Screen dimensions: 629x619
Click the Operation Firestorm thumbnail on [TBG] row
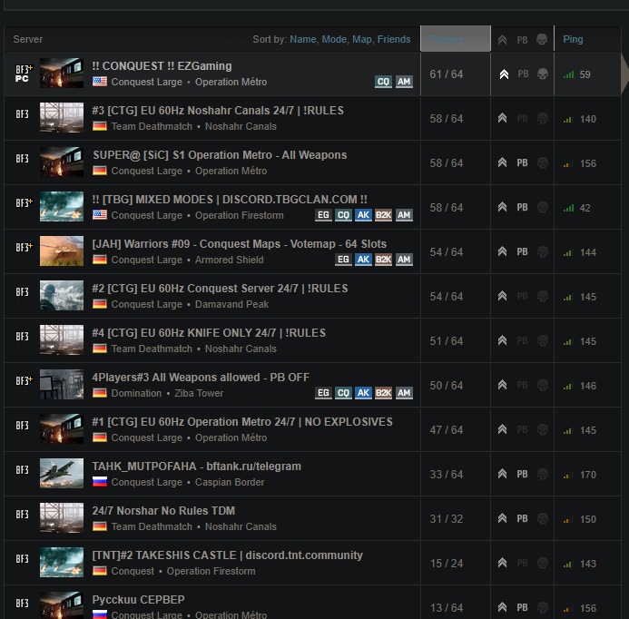coord(62,207)
